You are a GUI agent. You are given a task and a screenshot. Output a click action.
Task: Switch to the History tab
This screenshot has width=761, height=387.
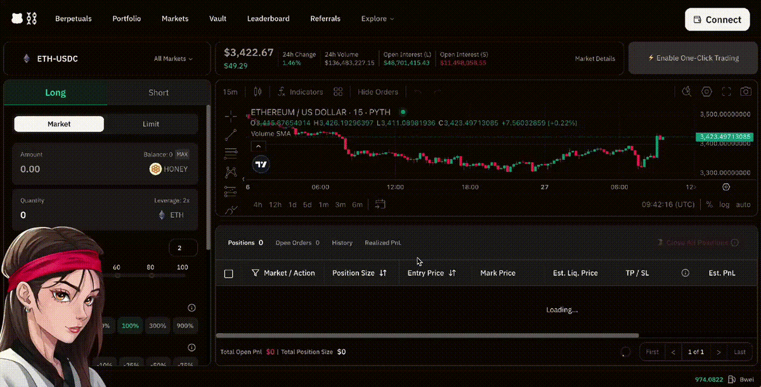point(342,243)
